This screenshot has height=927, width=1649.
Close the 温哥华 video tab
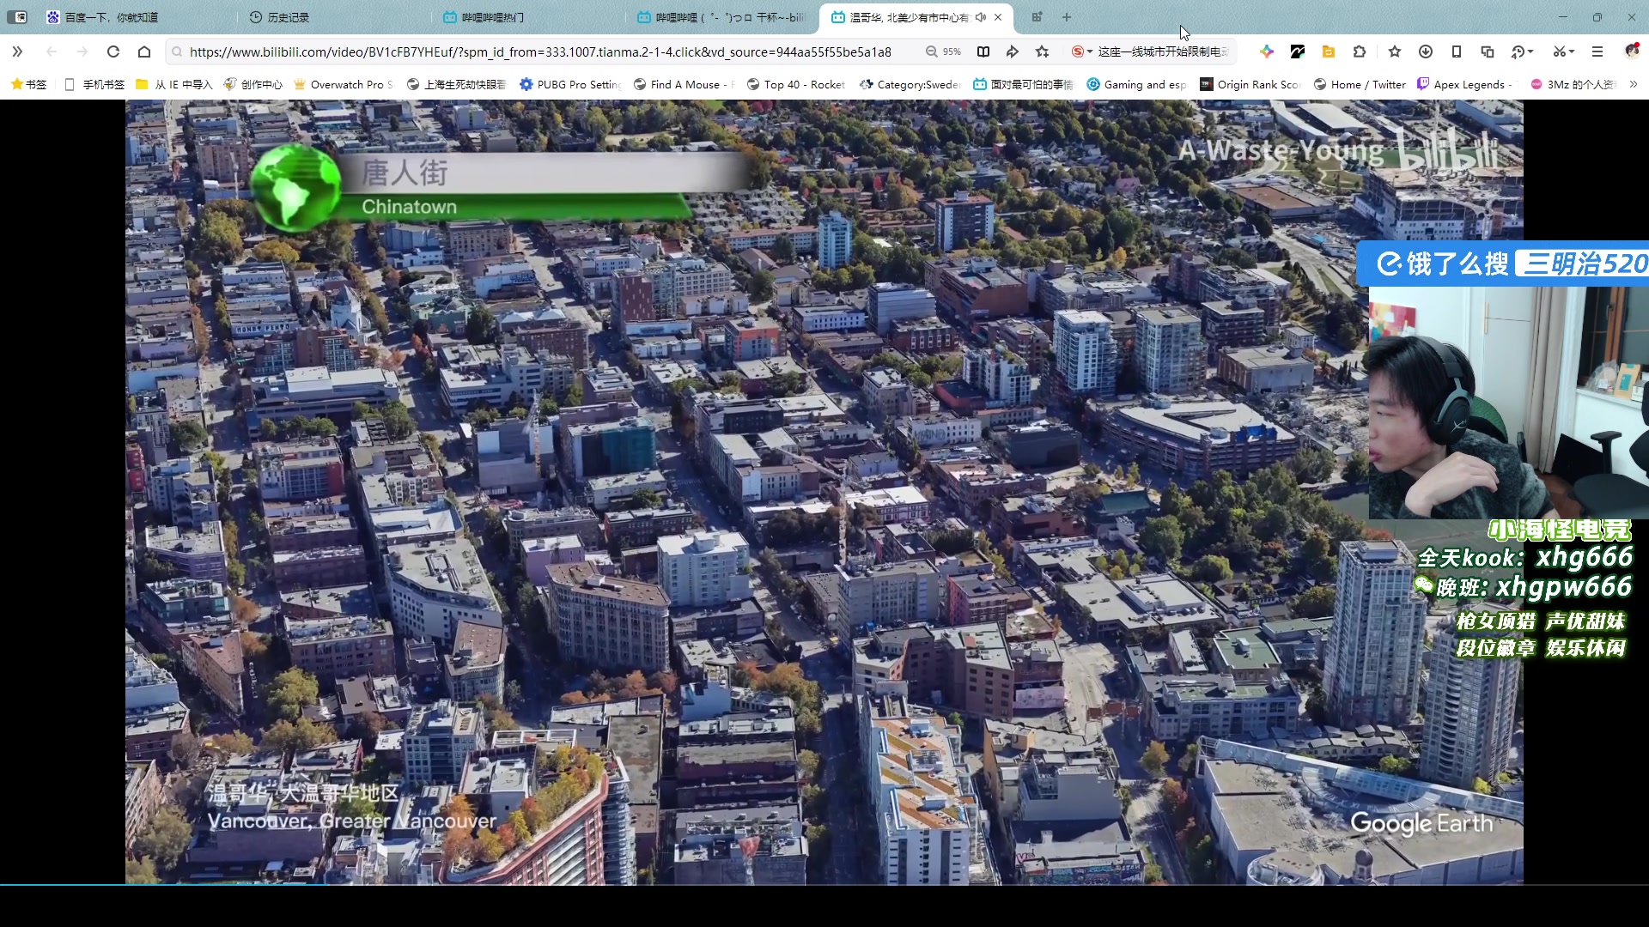[998, 17]
